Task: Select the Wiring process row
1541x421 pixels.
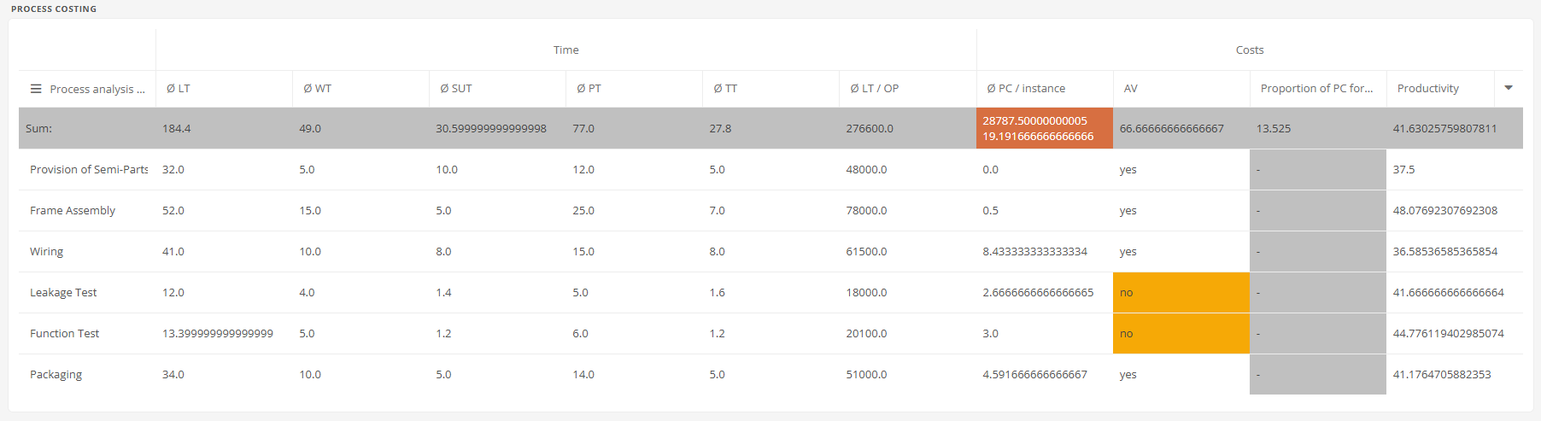Action: coord(770,252)
